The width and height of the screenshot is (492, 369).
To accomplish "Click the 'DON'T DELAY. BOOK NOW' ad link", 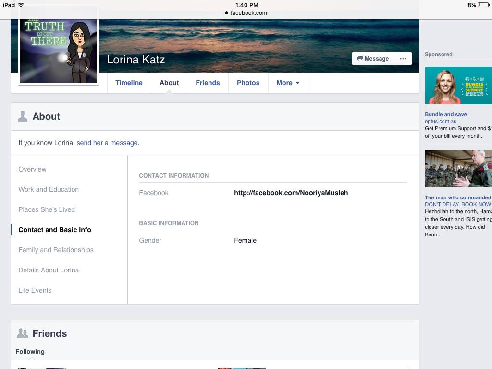I will click(x=458, y=204).
